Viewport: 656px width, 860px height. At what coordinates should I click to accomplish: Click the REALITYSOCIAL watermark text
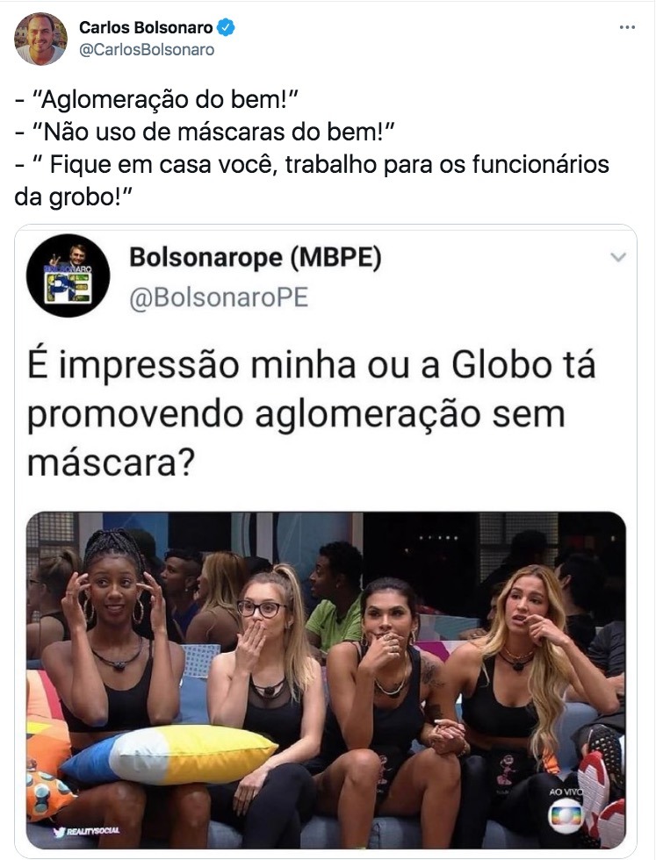93,831
